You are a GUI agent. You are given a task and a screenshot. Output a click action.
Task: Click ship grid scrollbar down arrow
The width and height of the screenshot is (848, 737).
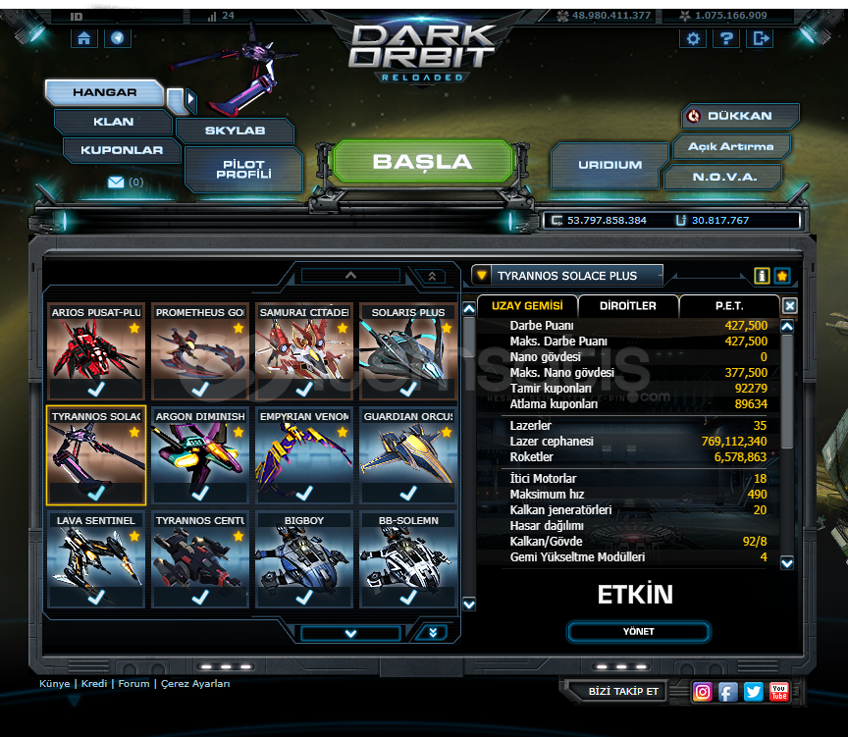point(469,605)
